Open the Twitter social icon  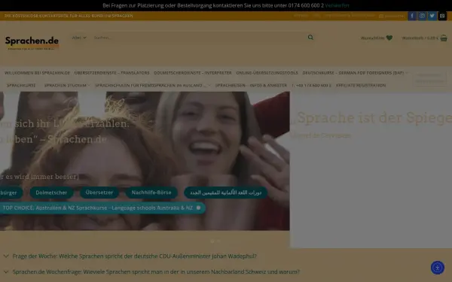point(432,16)
